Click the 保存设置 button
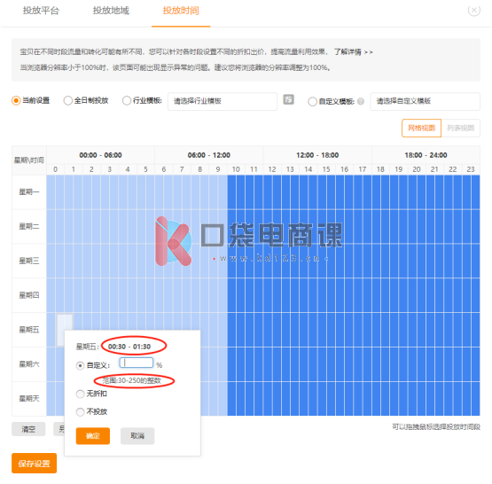The height and width of the screenshot is (484, 492). (35, 464)
